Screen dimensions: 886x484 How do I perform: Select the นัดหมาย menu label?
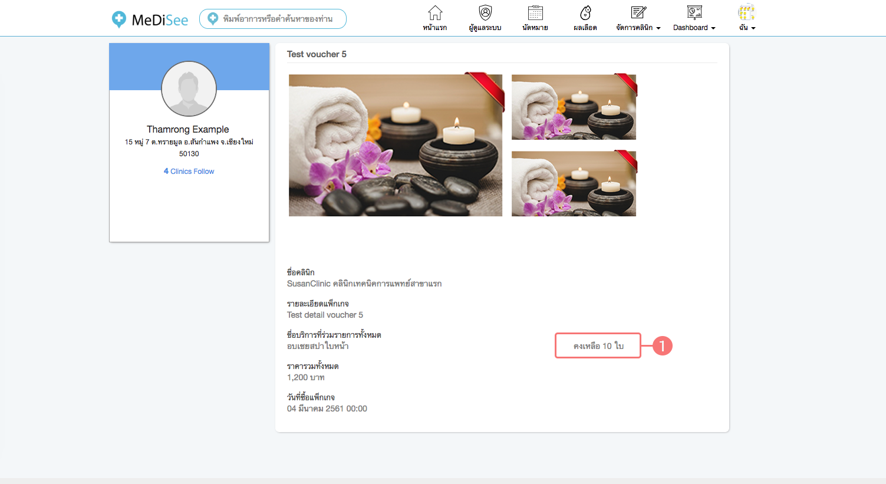(535, 28)
